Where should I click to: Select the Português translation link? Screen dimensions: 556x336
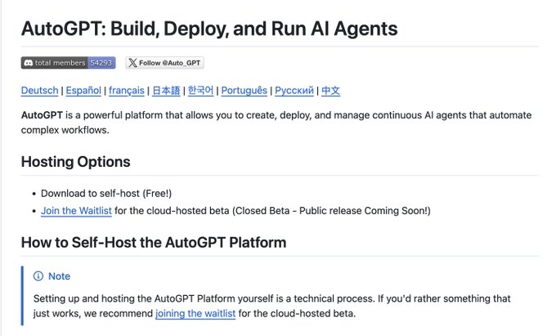click(x=244, y=91)
